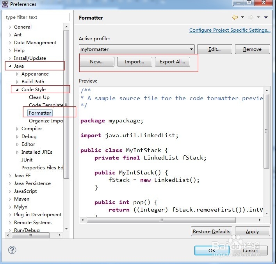The width and height of the screenshot is (276, 264).
Task: Select the Java EE tree item
Action: click(x=22, y=176)
